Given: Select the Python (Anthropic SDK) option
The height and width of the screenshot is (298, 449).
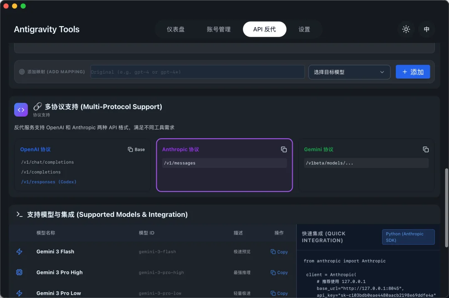Looking at the screenshot, I should (408, 236).
